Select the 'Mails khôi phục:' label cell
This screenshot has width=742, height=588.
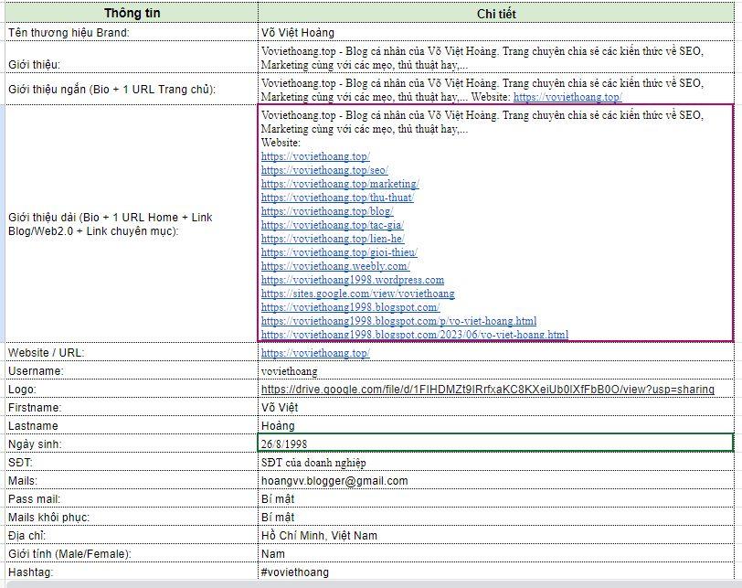132,517
